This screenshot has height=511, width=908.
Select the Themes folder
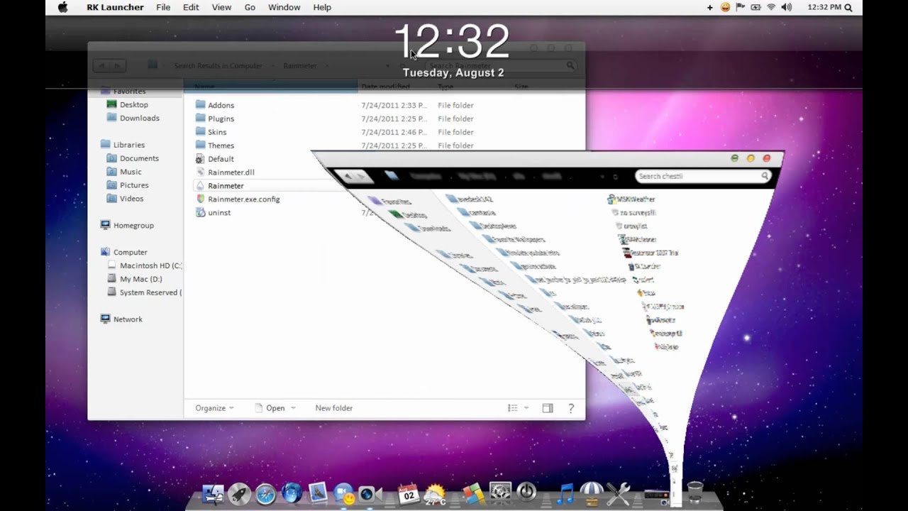coord(215,145)
